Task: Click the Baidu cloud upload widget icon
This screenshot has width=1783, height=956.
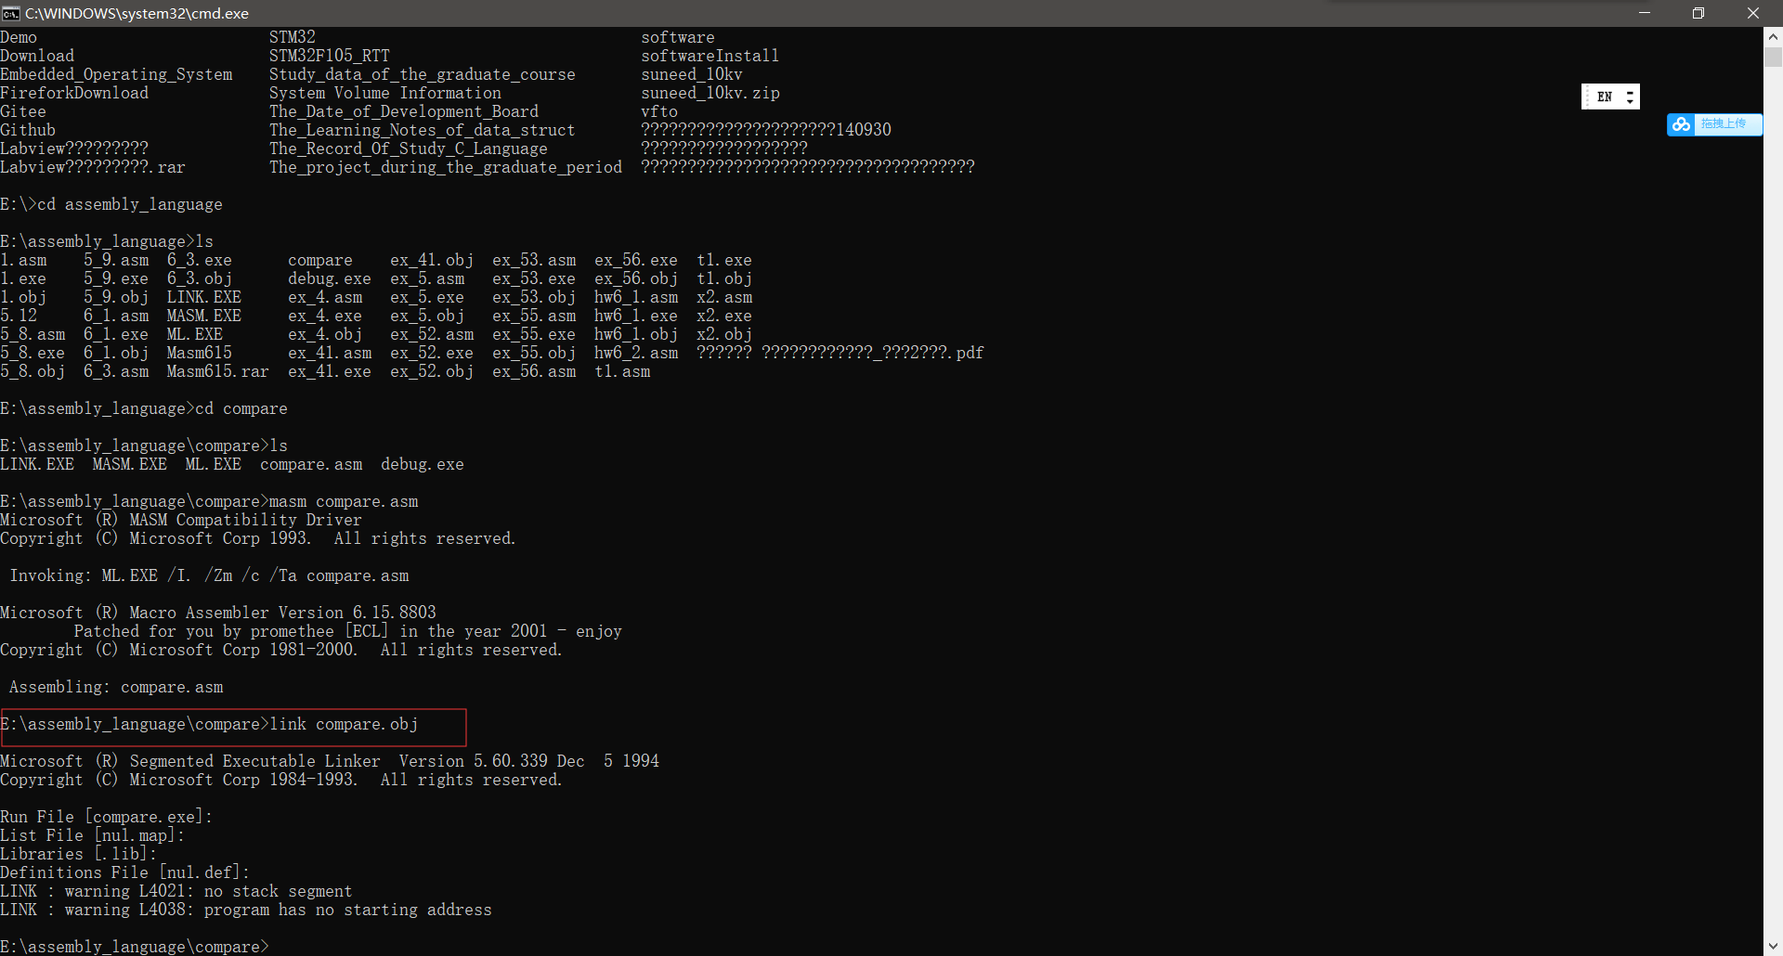Action: tap(1682, 124)
